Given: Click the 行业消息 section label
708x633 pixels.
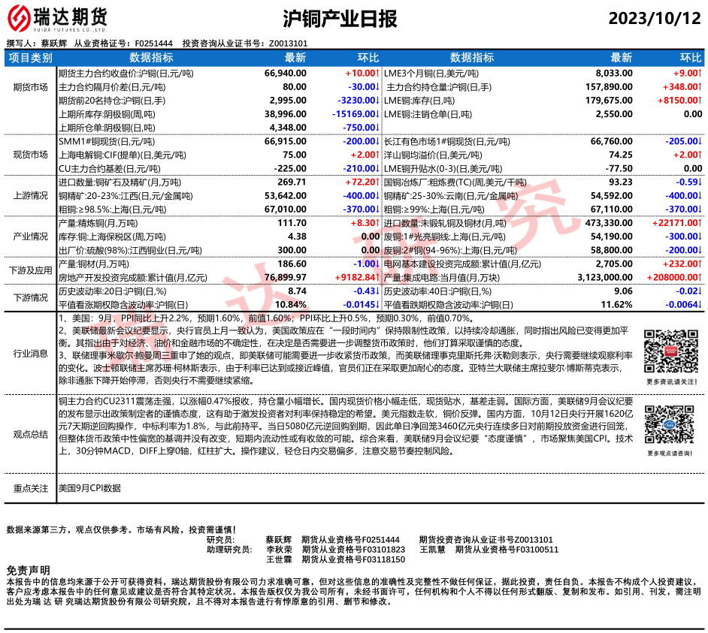Looking at the screenshot, I should (x=30, y=354).
